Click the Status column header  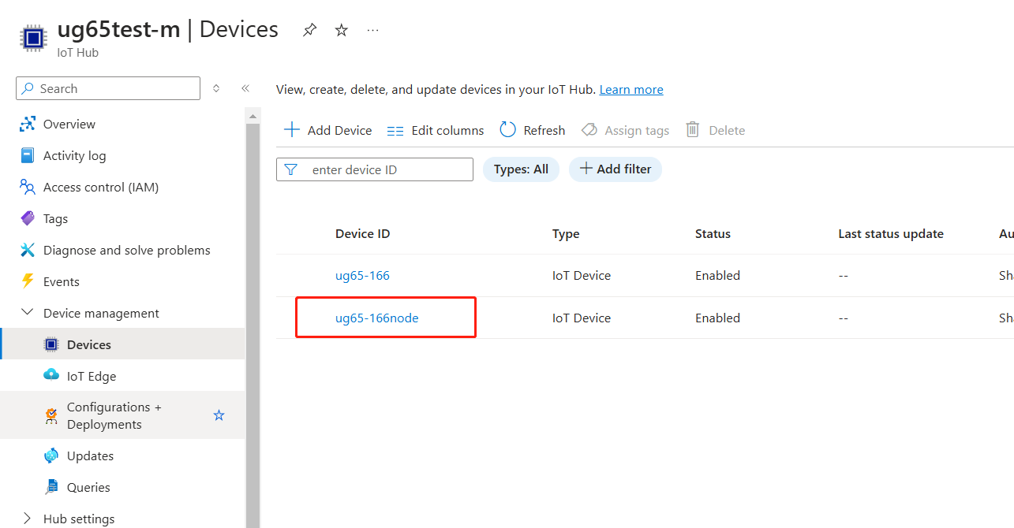coord(713,234)
